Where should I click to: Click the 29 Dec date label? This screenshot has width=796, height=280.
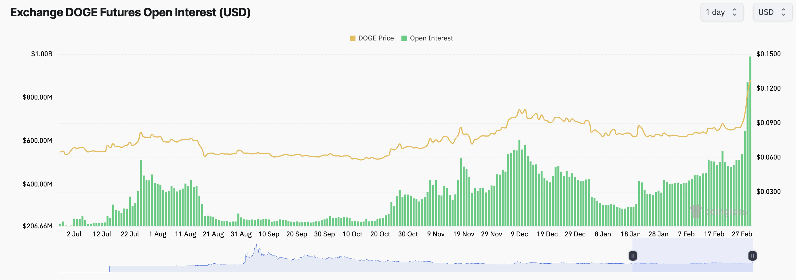click(x=575, y=234)
